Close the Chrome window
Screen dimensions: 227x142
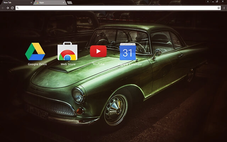click(223, 1)
